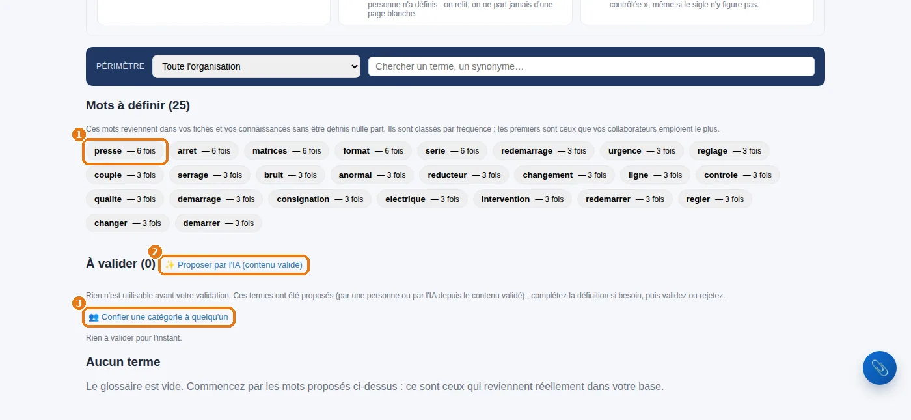Pick the 'couple' word chip

pos(125,175)
